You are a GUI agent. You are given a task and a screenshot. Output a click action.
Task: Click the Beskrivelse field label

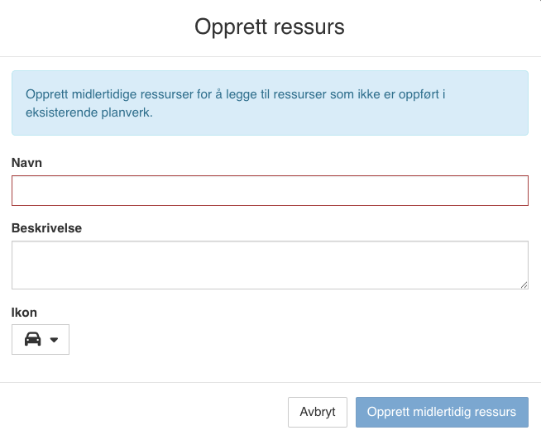click(46, 227)
